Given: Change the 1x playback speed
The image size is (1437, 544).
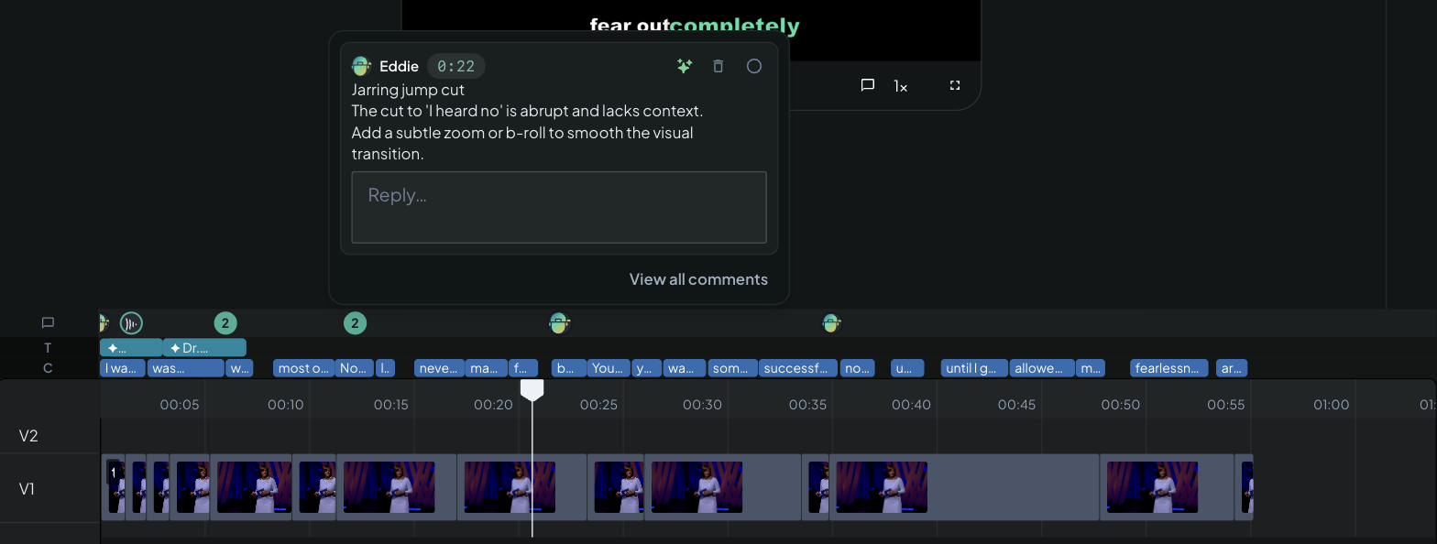Looking at the screenshot, I should point(901,86).
